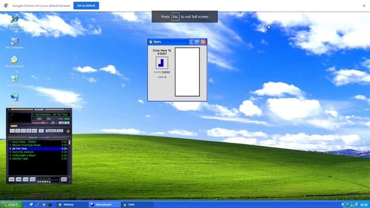Click the taskbar clock
This screenshot has height=208, width=370.
coord(364,205)
